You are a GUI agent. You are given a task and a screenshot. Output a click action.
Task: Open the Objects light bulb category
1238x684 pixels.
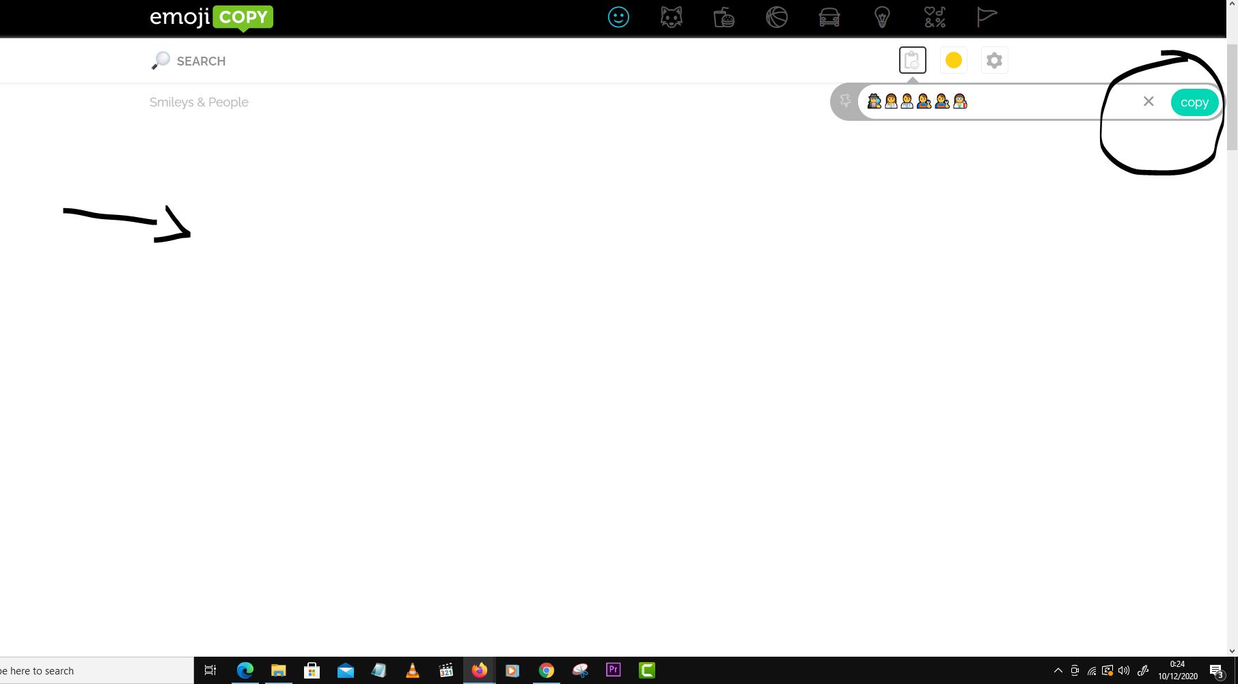pos(882,17)
